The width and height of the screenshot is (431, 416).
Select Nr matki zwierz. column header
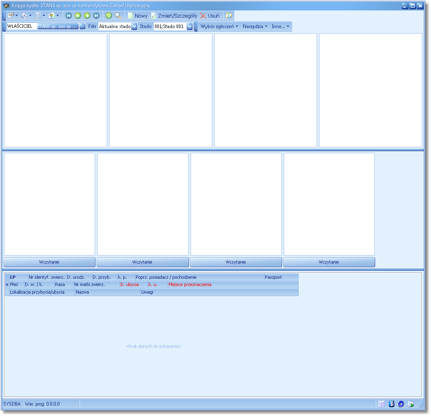(x=96, y=285)
